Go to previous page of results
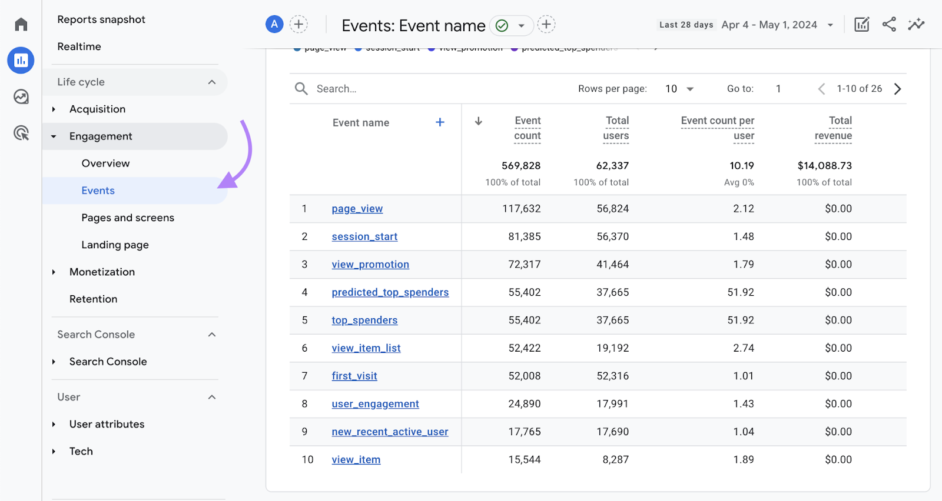 821,89
